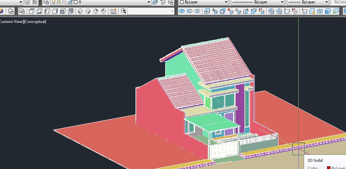
Task: Click red ByLayer swatch in tooltip
Action: 328,168
